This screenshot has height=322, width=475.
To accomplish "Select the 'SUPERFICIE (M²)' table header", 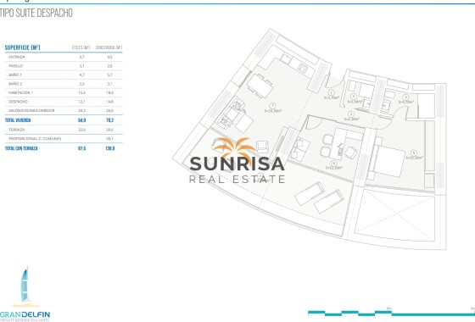I will pyautogui.click(x=22, y=47).
